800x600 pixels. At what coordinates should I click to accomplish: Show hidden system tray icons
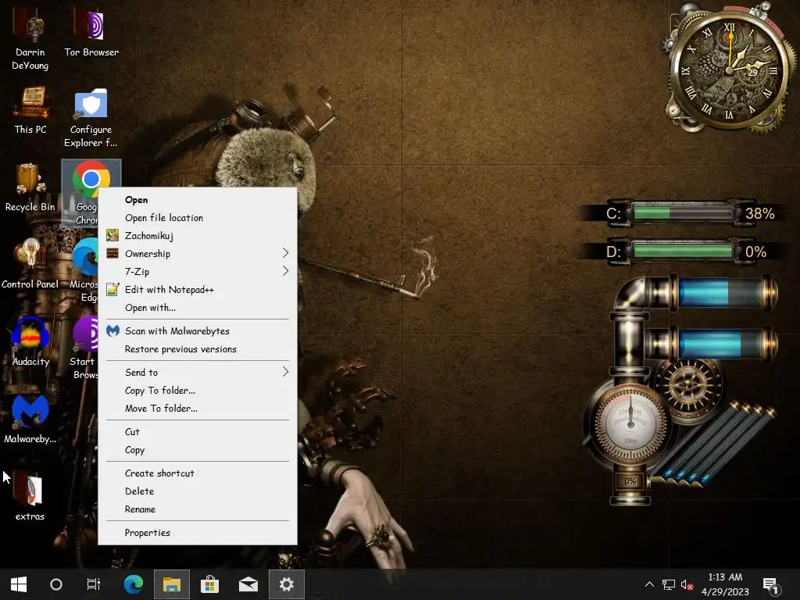(x=649, y=584)
